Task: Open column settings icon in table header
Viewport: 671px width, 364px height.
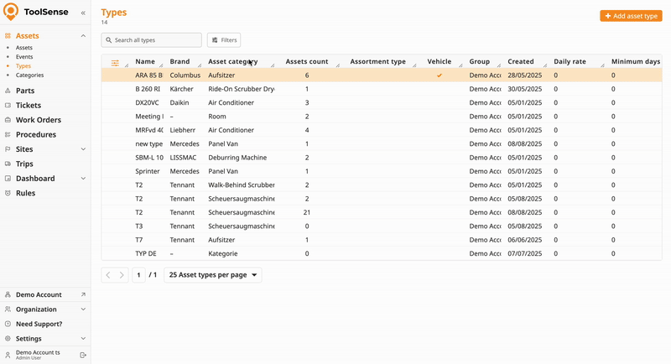Action: 115,63
